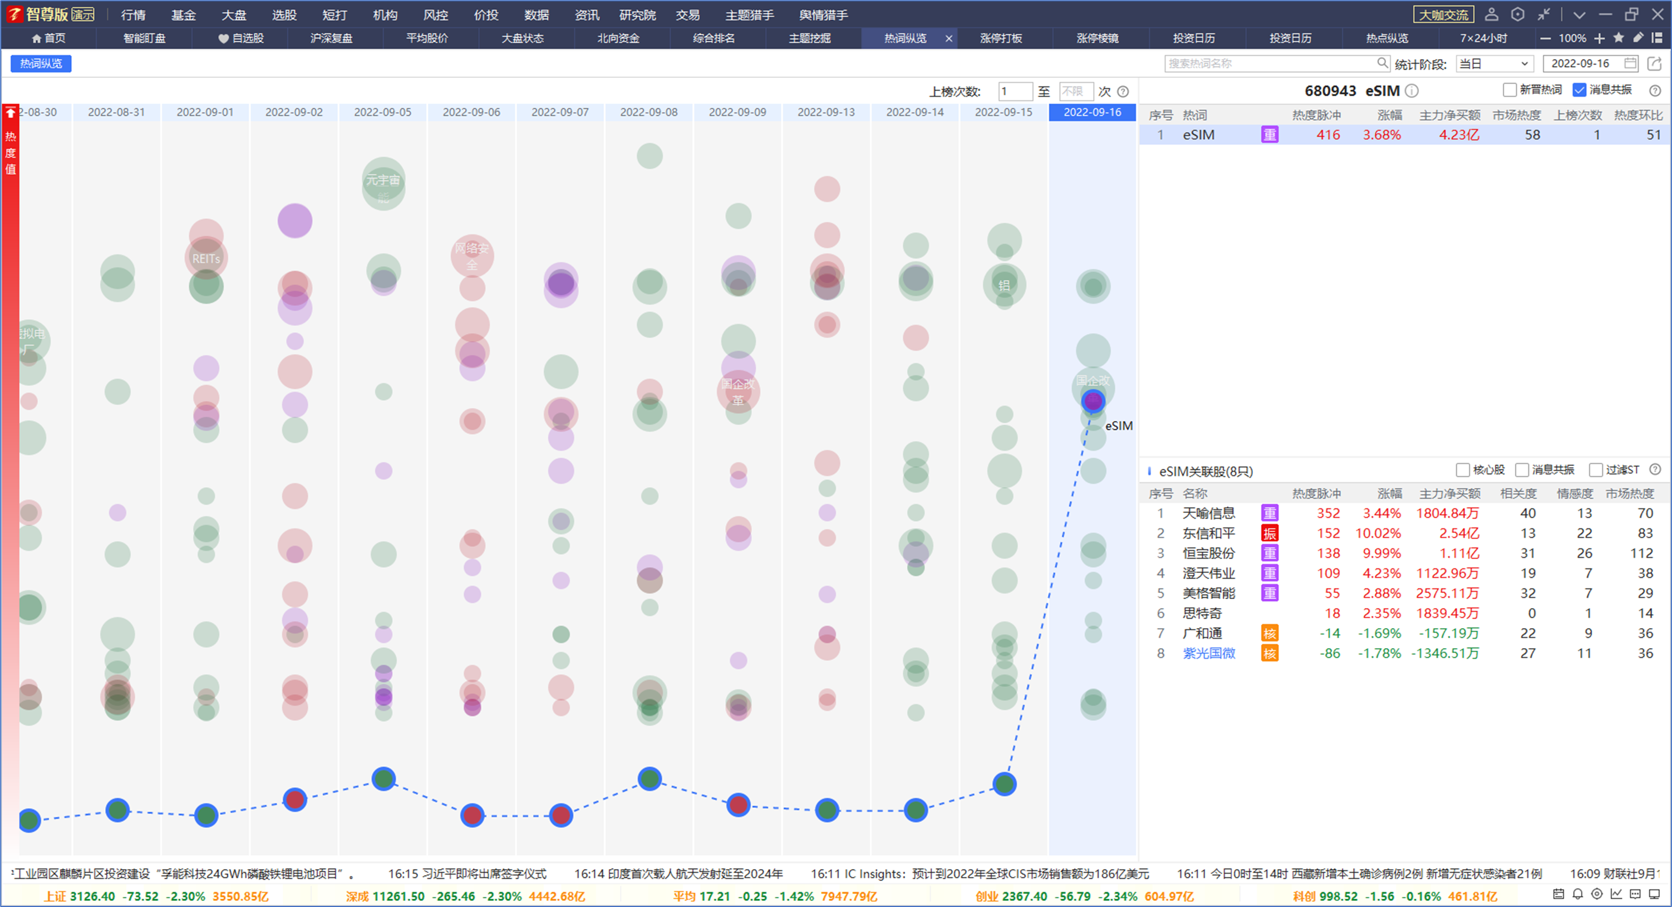This screenshot has width=1672, height=907.
Task: Open the 行情 menu
Action: (133, 14)
